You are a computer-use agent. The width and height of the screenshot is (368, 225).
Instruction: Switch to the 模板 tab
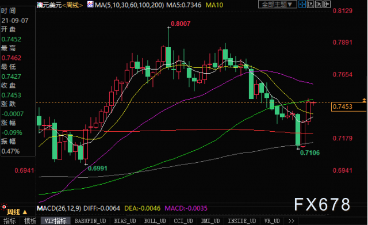tap(30, 221)
